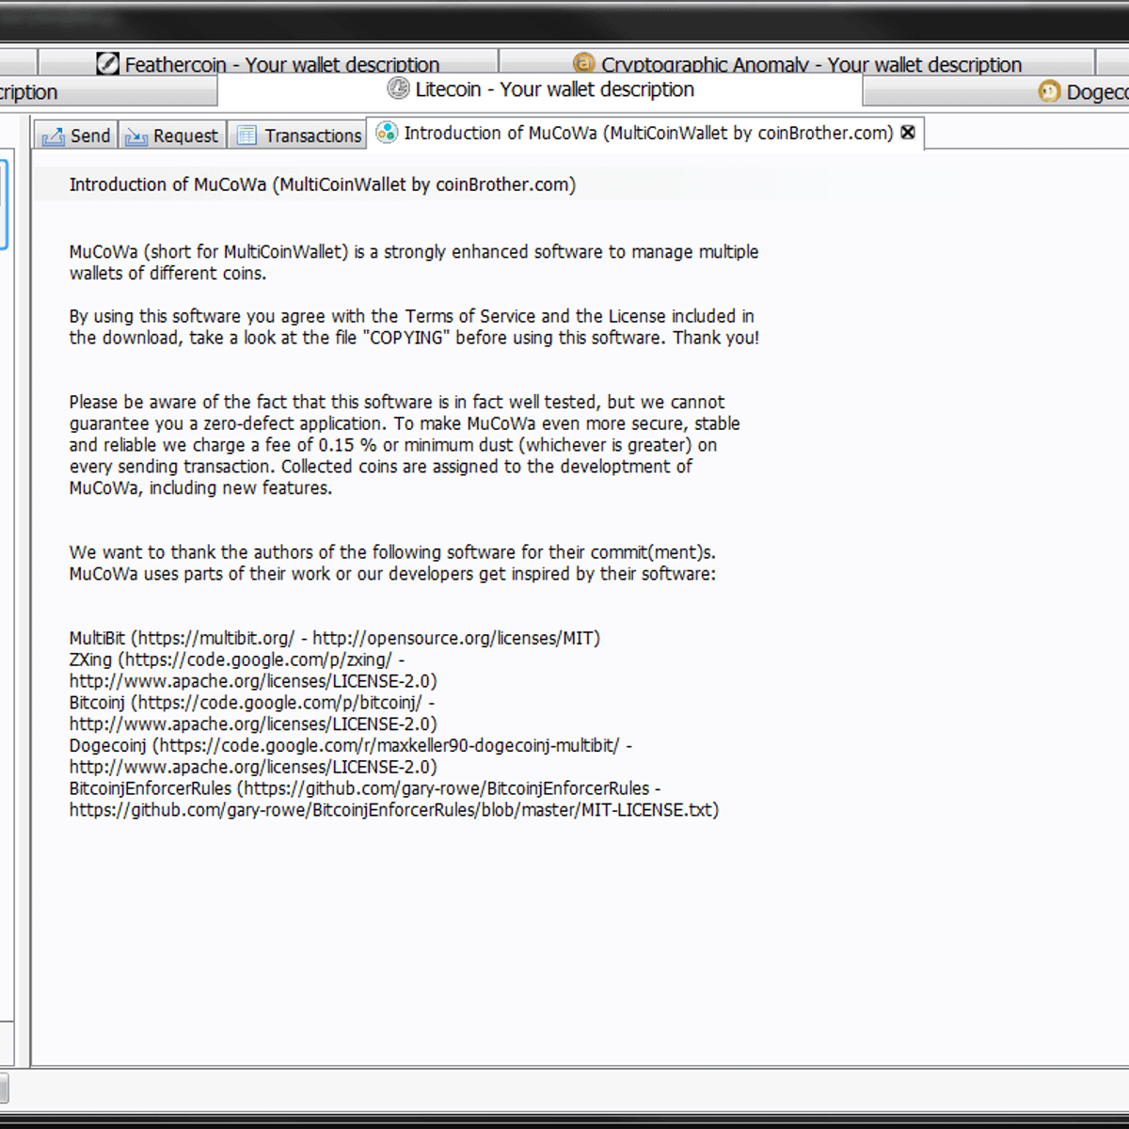Click the line about 0.15 % fee
The width and height of the screenshot is (1129, 1129).
(x=393, y=445)
